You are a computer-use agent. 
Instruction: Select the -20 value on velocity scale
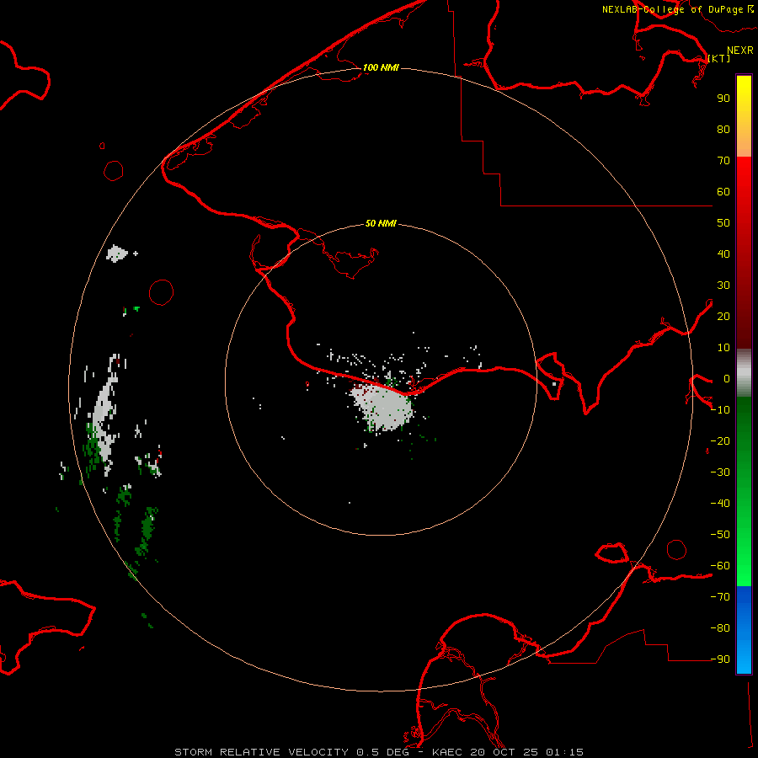tap(720, 440)
